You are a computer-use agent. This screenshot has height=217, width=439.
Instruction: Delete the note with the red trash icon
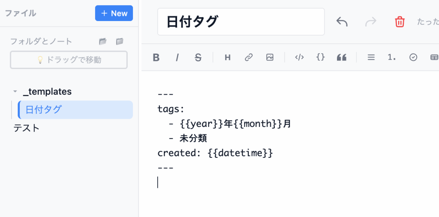tap(400, 22)
